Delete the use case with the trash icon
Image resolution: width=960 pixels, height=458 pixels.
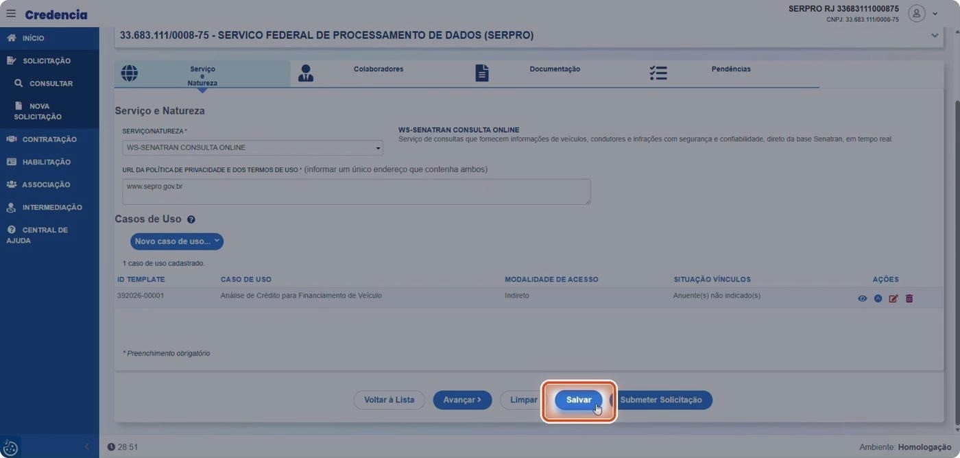click(909, 298)
